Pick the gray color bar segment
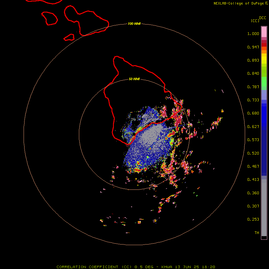The height and width of the screenshot is (269, 269). coord(264,208)
